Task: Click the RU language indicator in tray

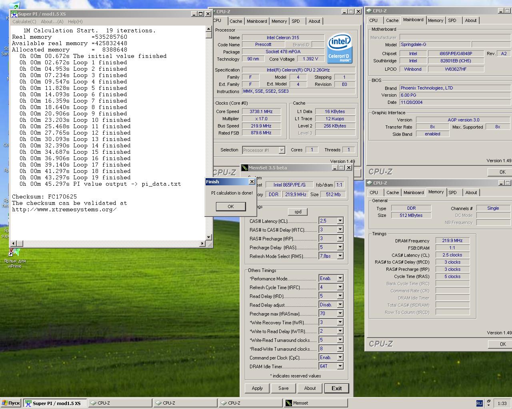Action: click(479, 403)
